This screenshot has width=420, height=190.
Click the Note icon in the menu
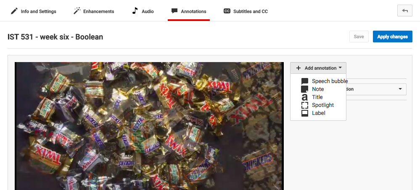(304, 89)
